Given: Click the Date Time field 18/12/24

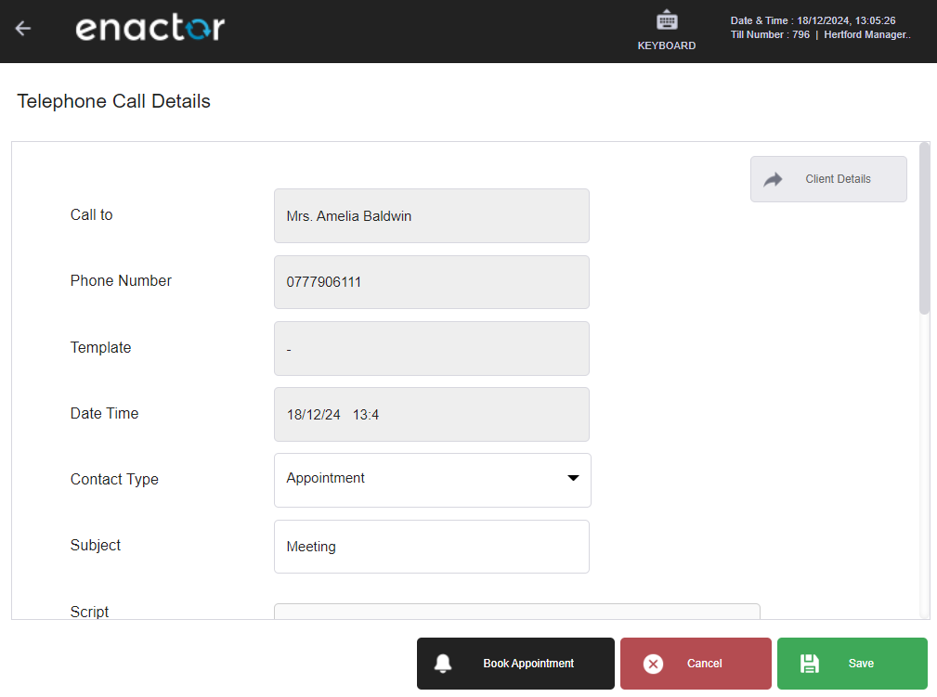Looking at the screenshot, I should (432, 415).
